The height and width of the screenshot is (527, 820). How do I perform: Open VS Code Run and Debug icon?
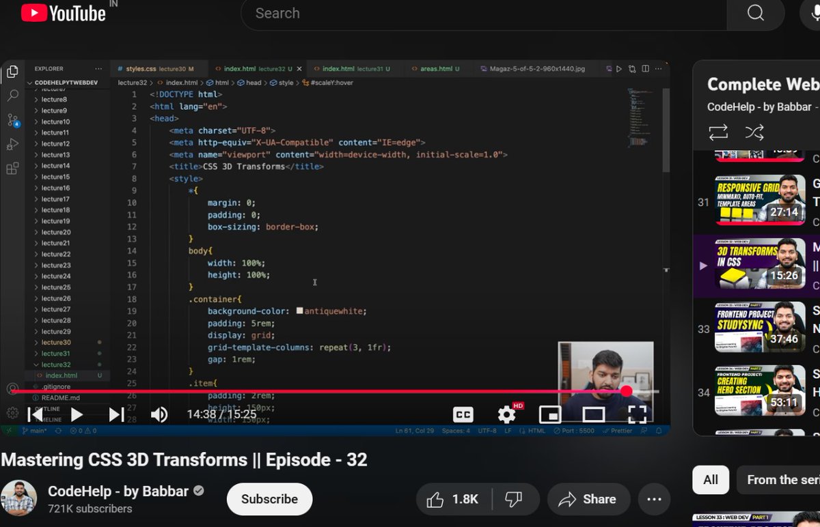[x=12, y=144]
